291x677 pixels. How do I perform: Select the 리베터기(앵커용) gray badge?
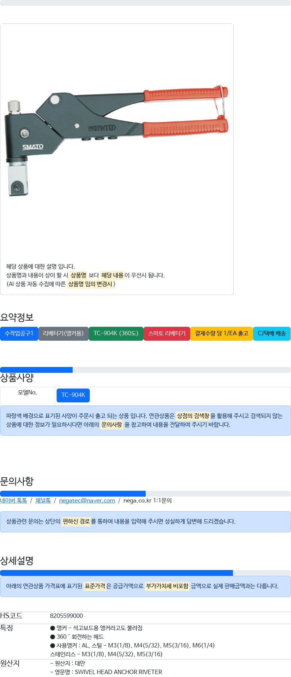[x=63, y=333]
